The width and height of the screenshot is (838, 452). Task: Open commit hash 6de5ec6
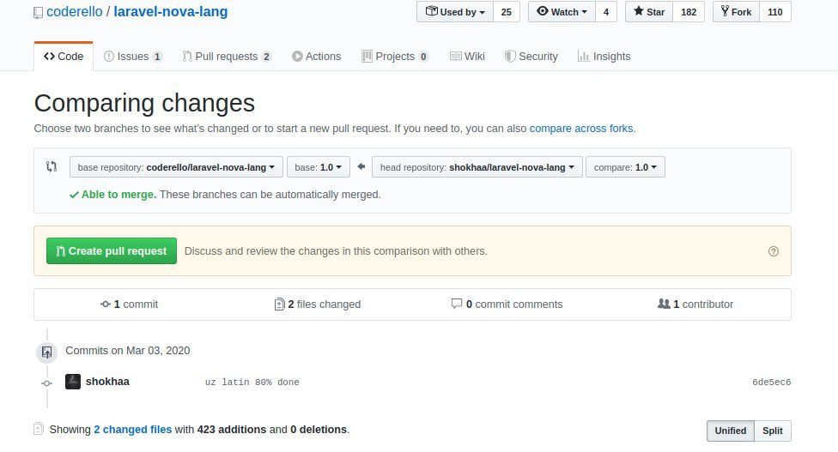[x=771, y=382]
